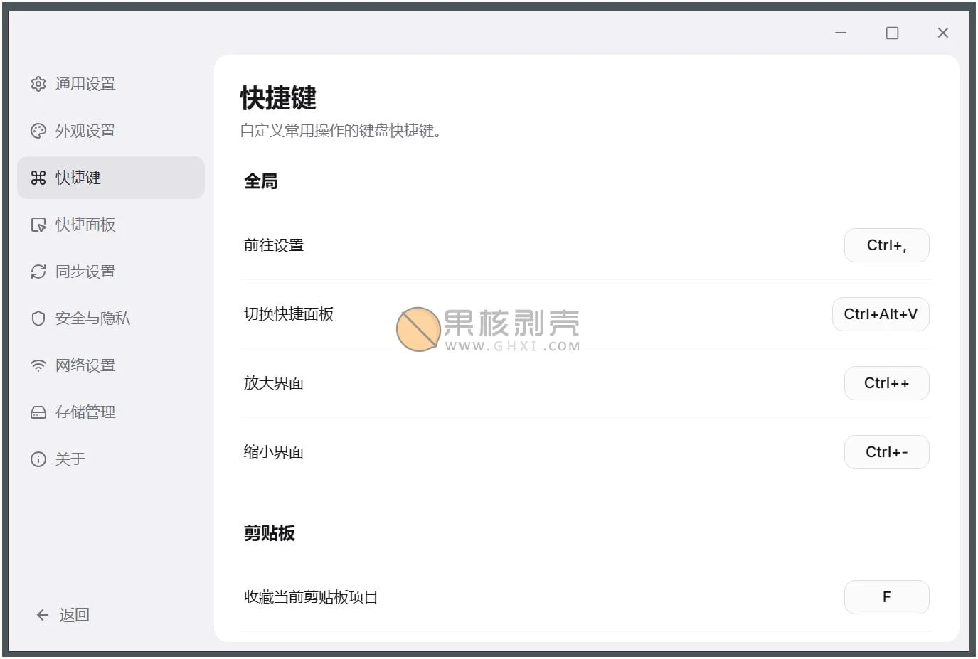Click the palette icon beside 外观设置

click(x=38, y=131)
